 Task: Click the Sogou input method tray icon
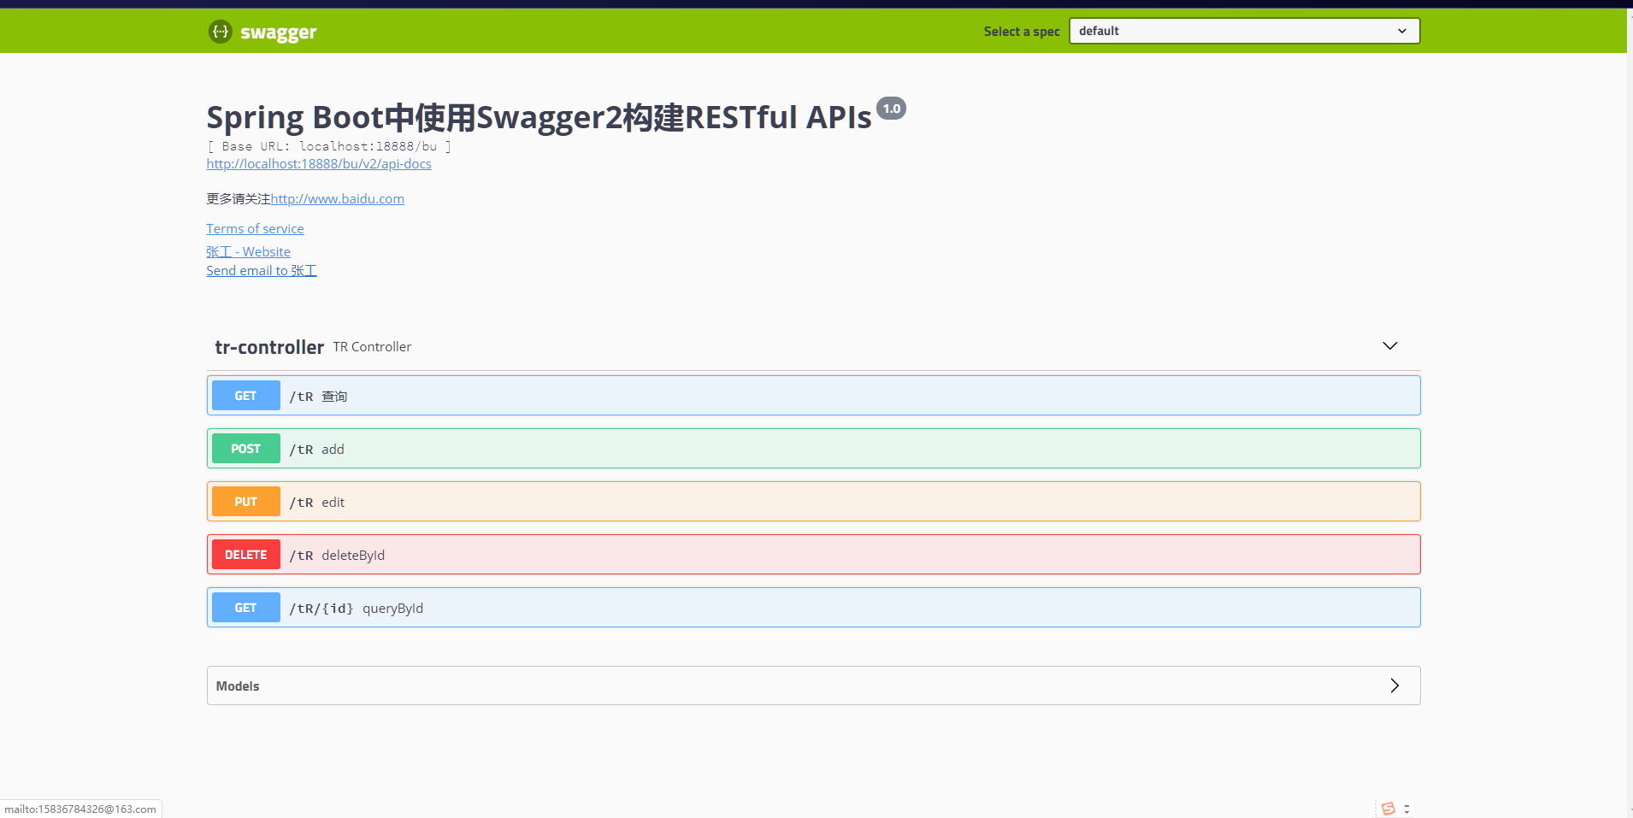pyautogui.click(x=1388, y=809)
